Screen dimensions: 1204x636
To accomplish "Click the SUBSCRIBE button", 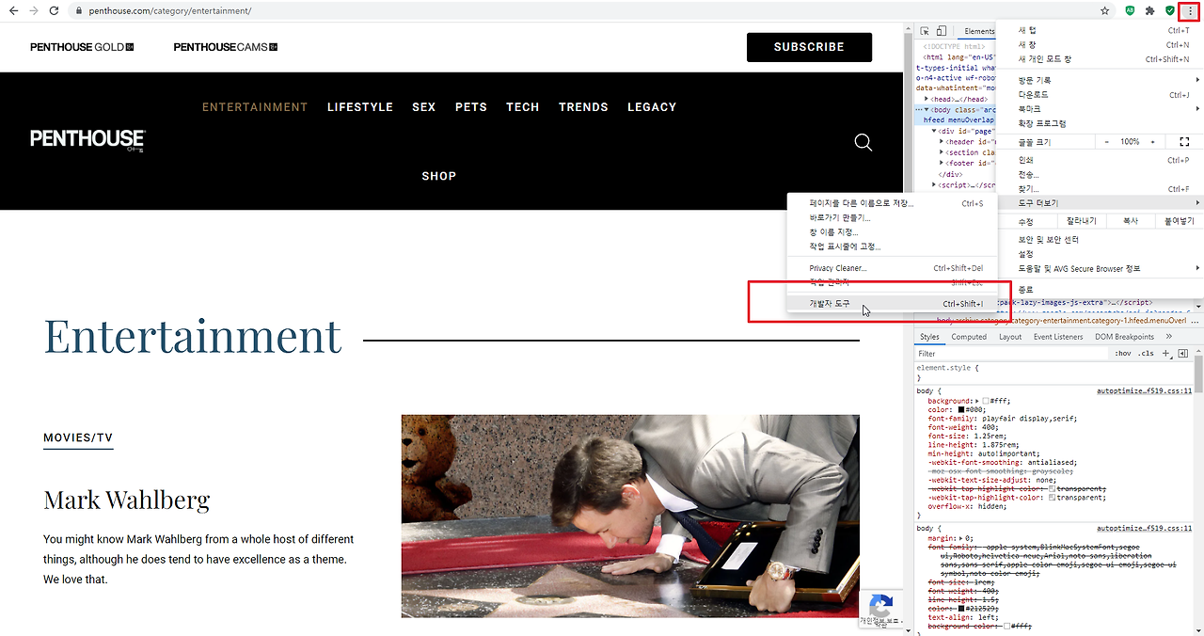I will click(809, 47).
